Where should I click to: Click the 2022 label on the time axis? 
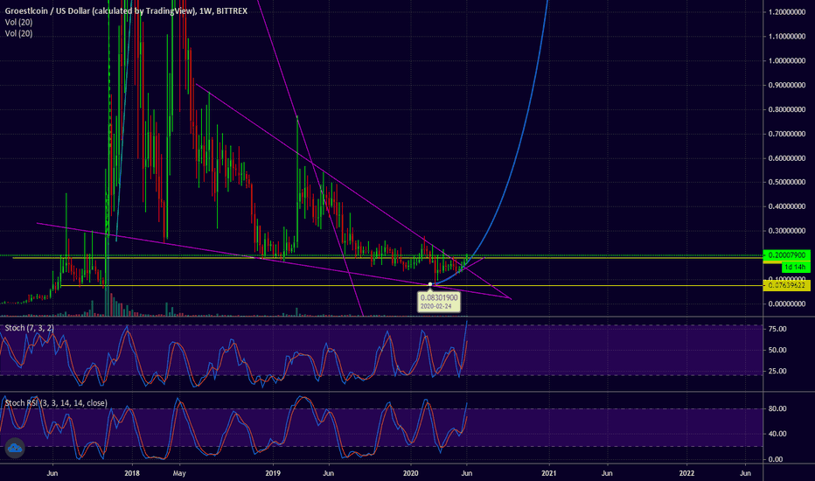tap(686, 473)
